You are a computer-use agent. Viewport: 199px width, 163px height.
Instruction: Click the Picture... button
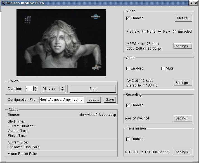click(183, 18)
